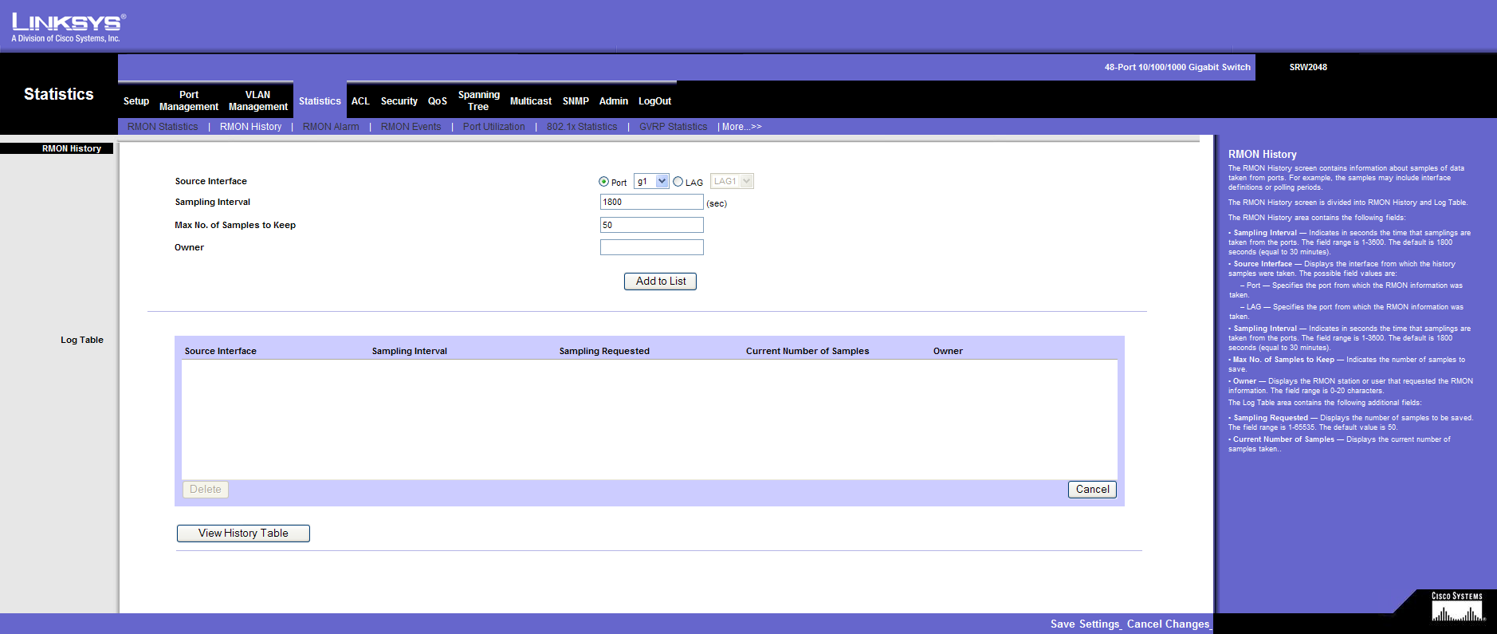This screenshot has height=634, width=1497.
Task: Click the LogOut menu item
Action: point(654,101)
